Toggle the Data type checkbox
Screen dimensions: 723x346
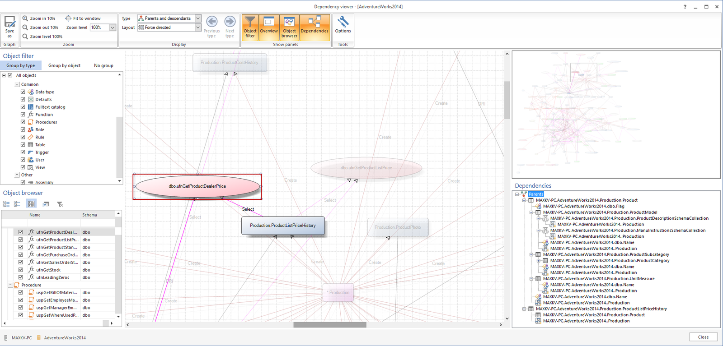click(x=23, y=92)
